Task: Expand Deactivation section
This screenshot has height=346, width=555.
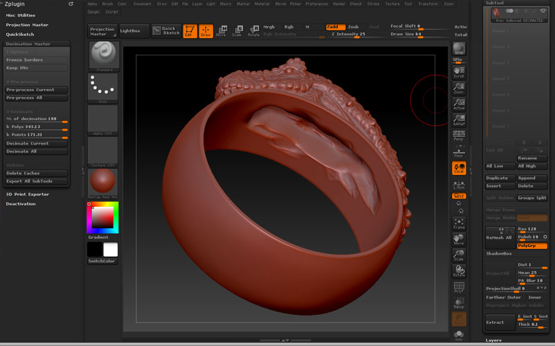Action: point(21,203)
